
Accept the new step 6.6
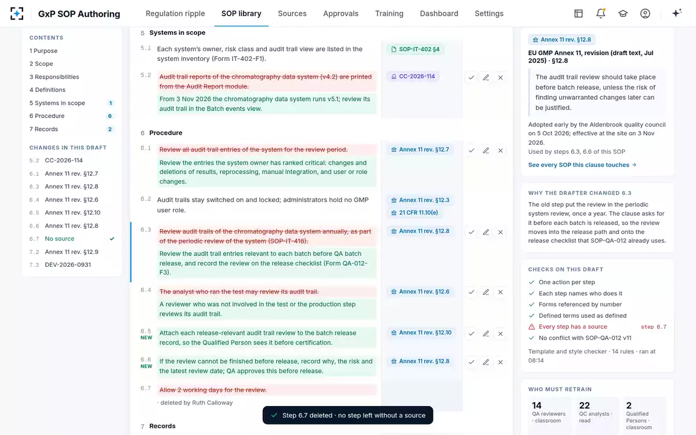pyautogui.click(x=472, y=362)
